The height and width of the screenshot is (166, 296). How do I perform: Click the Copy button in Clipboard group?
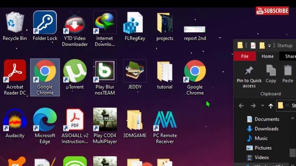271,74
